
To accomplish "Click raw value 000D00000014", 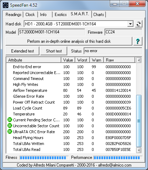I will click(x=118, y=114).
